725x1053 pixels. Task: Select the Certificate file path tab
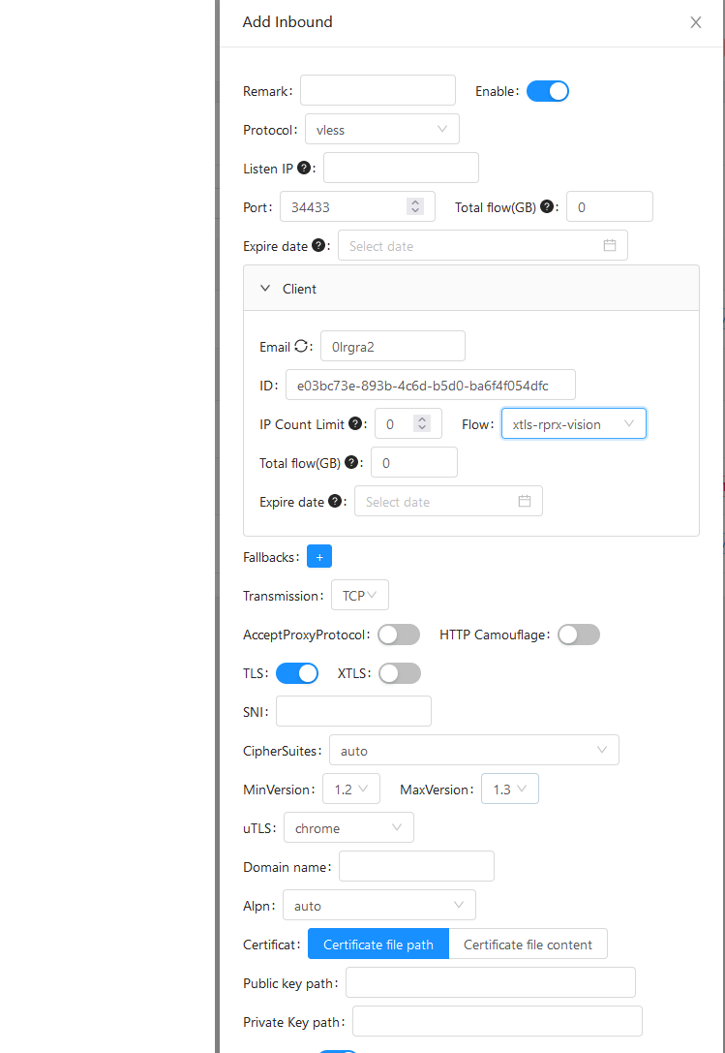pos(378,945)
